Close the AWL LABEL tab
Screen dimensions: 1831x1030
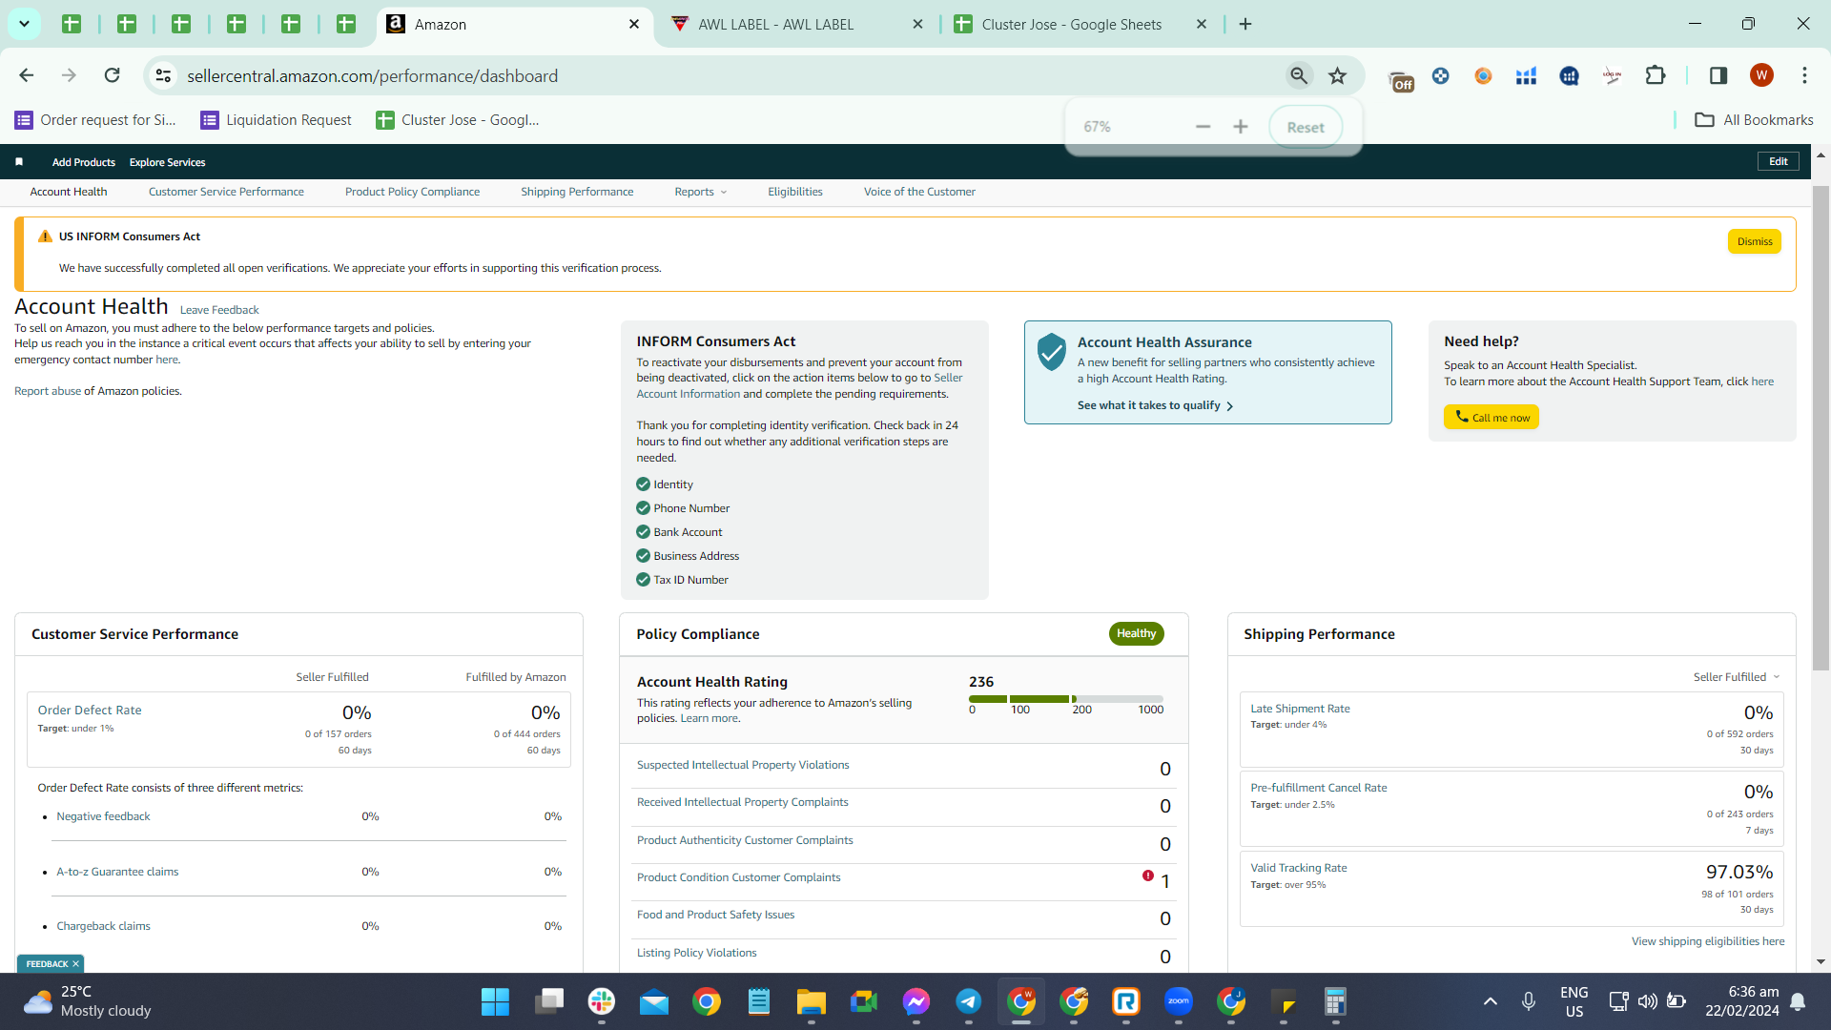[917, 24]
